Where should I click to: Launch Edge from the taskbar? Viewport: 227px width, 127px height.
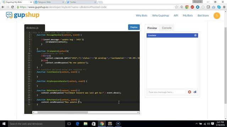(77, 124)
